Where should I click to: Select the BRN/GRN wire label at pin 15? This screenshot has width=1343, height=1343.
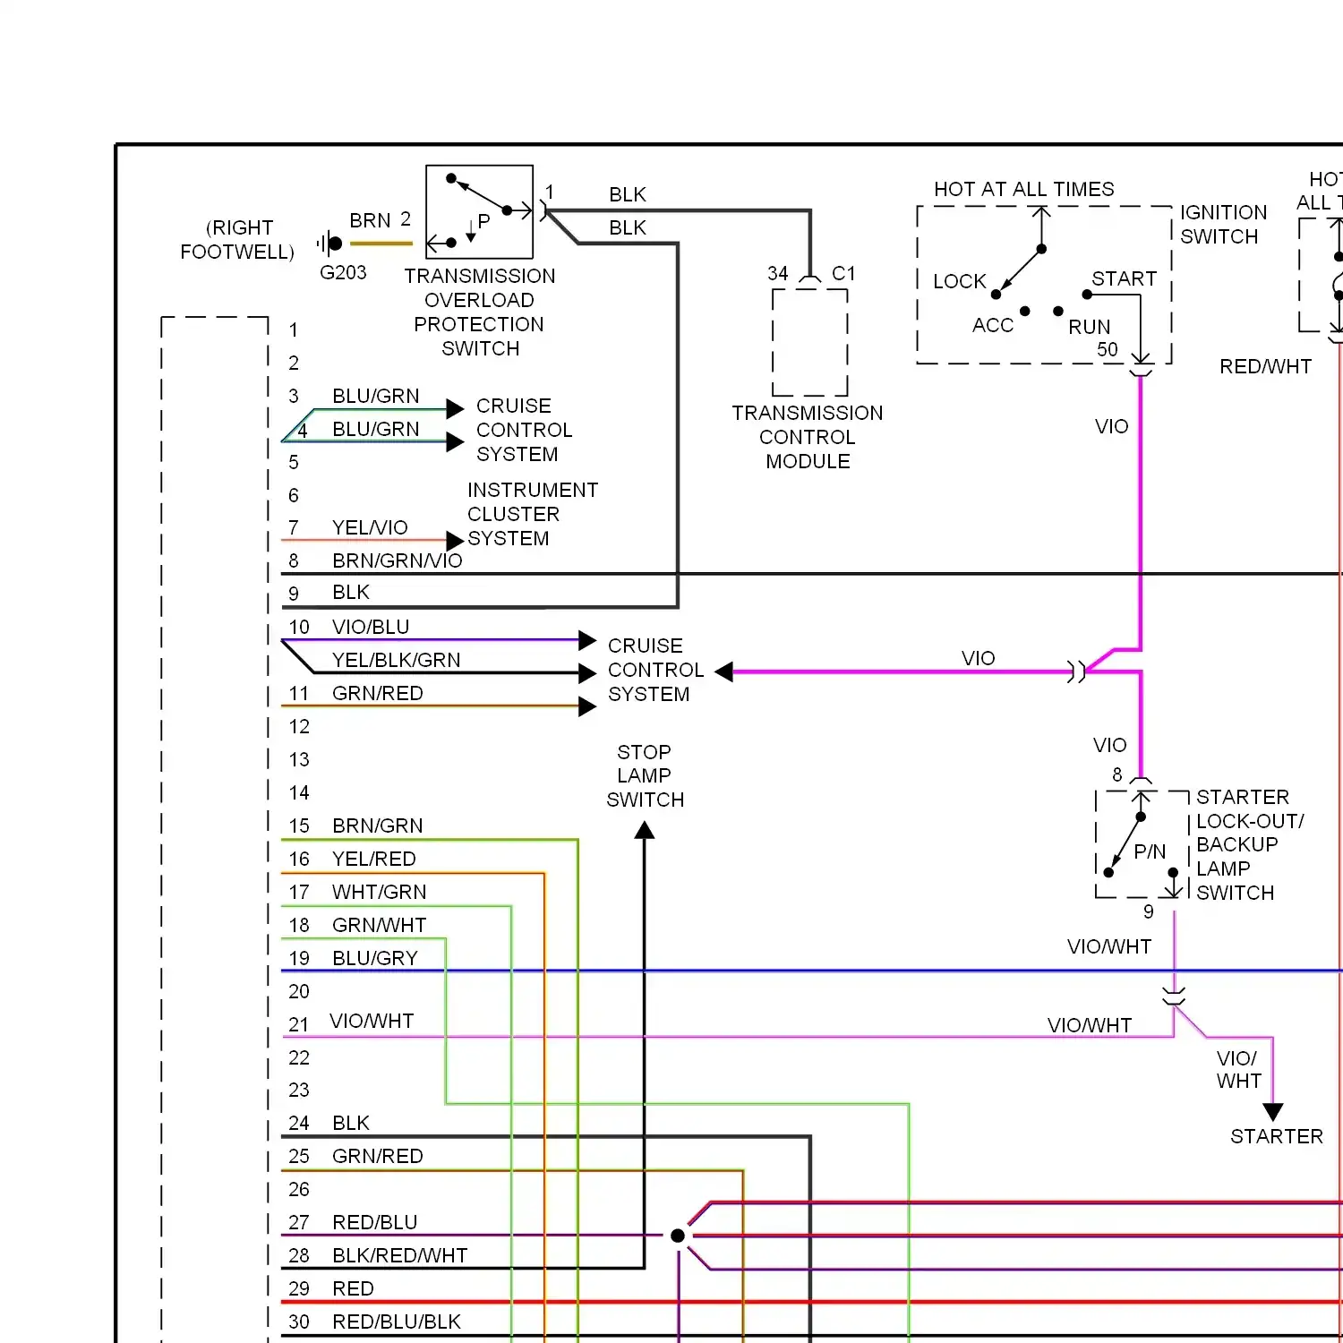point(378,825)
